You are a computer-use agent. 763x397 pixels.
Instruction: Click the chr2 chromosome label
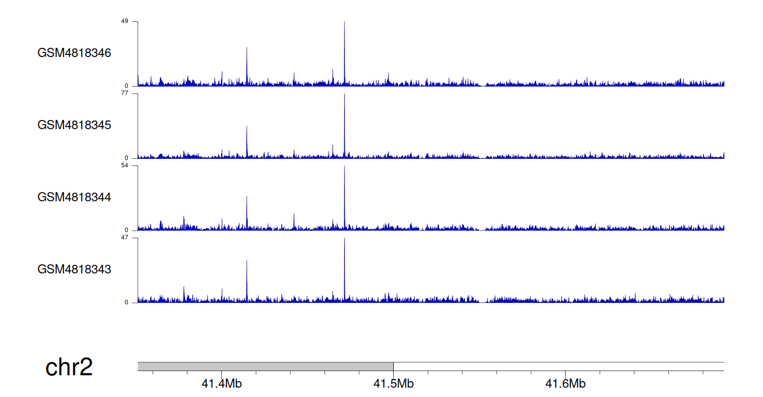coord(69,367)
